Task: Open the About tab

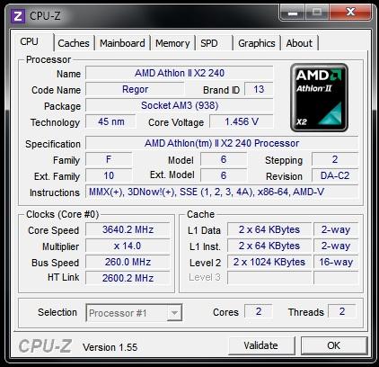Action: (299, 43)
